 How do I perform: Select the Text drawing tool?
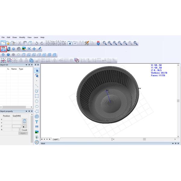37,122
